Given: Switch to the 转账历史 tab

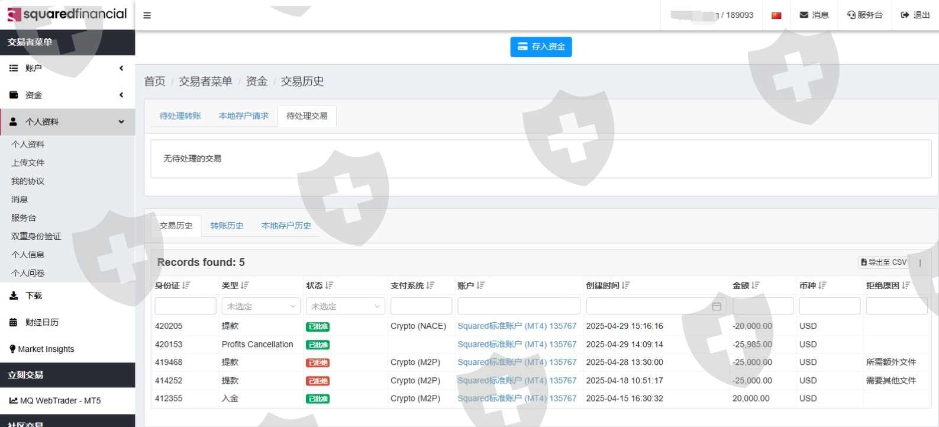Looking at the screenshot, I should (x=227, y=226).
